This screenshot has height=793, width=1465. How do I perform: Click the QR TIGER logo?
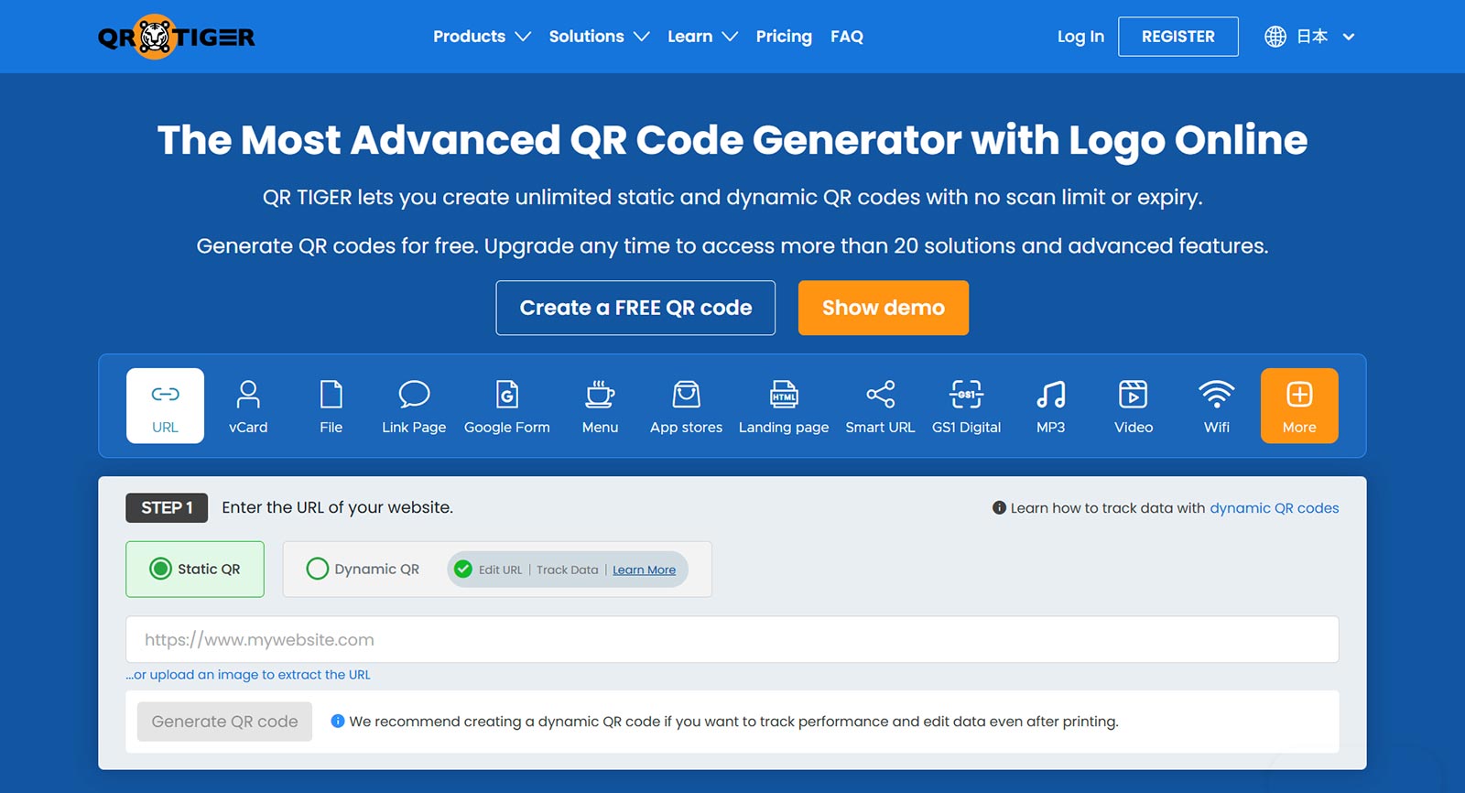176,37
